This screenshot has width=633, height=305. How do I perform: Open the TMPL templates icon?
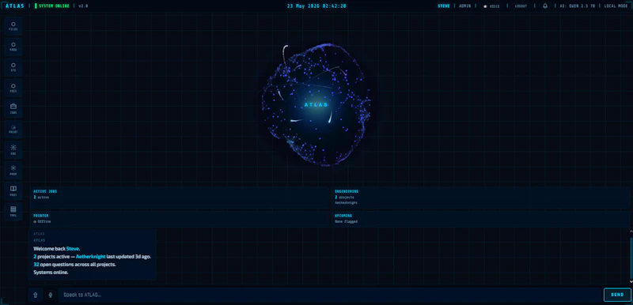[x=13, y=212]
